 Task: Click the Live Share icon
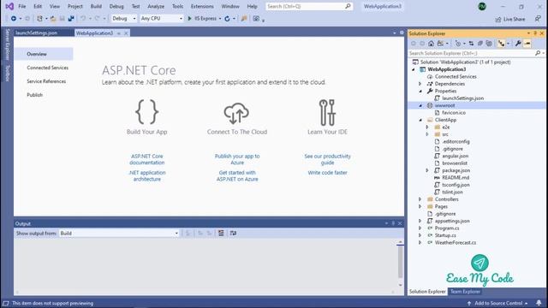click(x=498, y=19)
